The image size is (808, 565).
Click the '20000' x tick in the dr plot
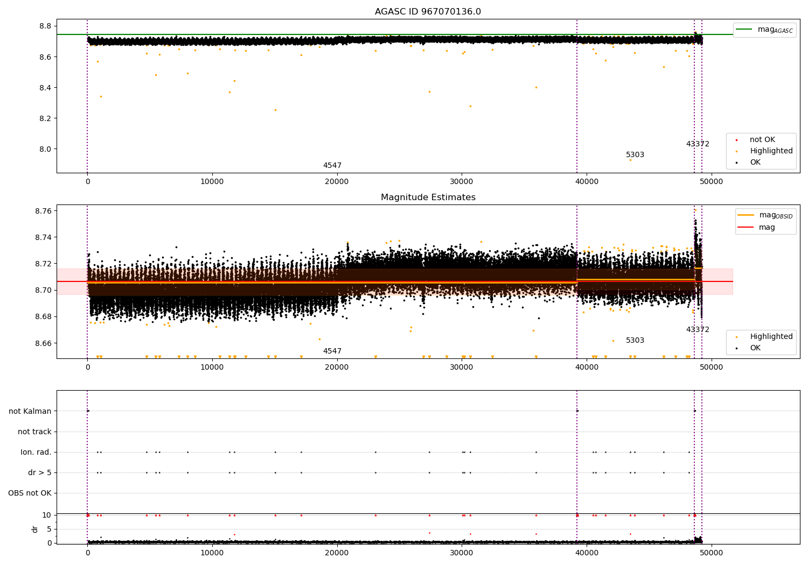coord(337,553)
